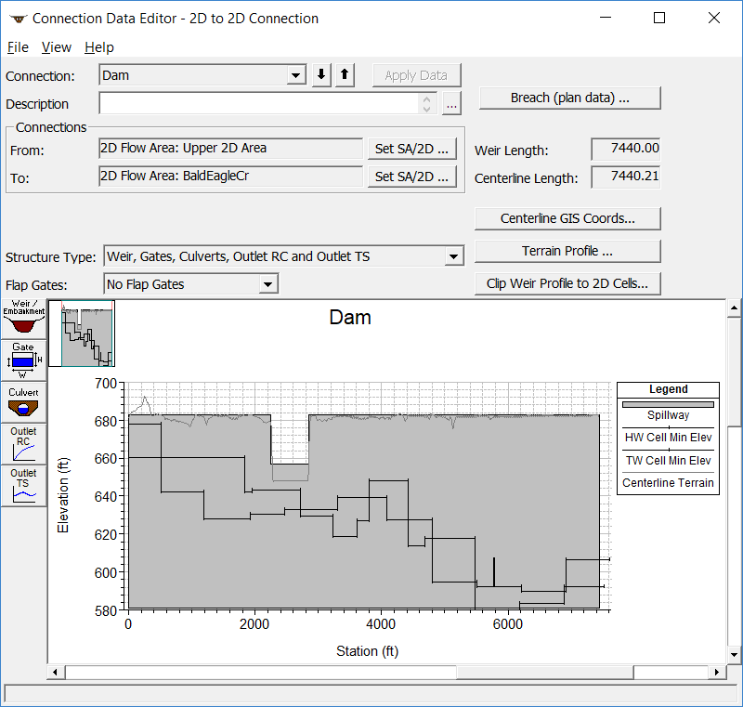Open Centerline GIS Coords

click(x=567, y=218)
